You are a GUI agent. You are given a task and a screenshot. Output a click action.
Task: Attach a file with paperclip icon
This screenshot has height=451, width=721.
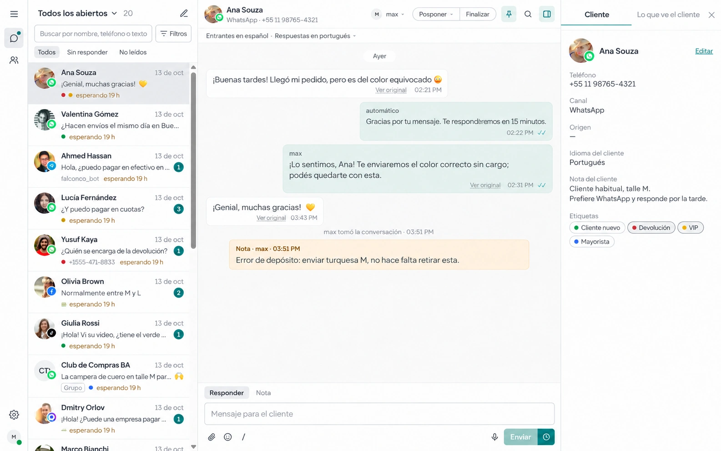click(x=212, y=437)
